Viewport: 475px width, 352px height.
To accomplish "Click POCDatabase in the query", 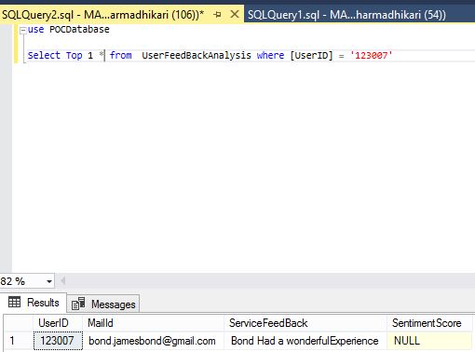I will click(79, 30).
